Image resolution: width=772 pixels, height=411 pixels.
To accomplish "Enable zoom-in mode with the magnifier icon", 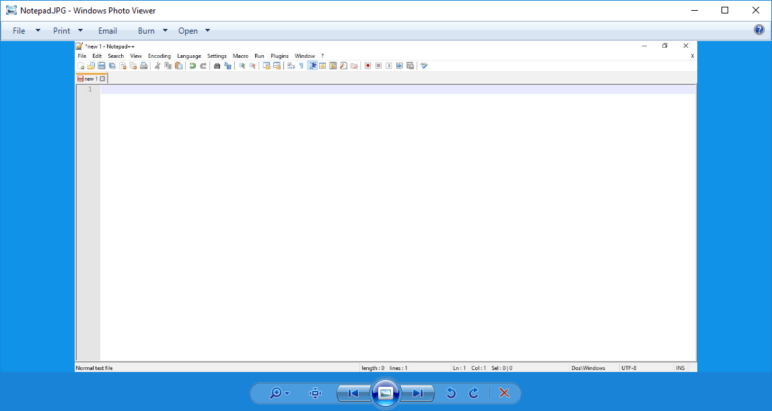I will 276,393.
